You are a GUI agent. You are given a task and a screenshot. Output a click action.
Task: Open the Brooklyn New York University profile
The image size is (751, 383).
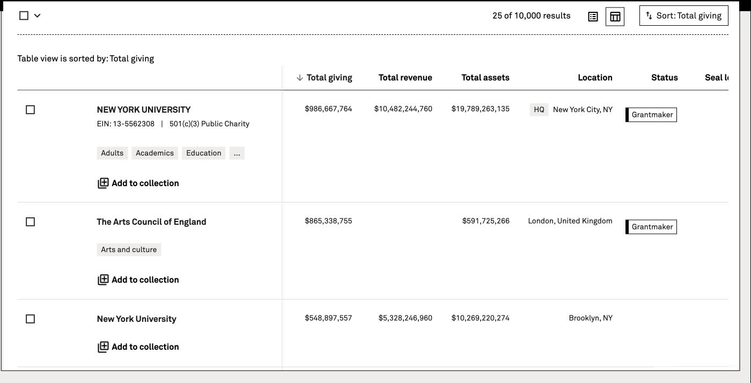tap(136, 319)
